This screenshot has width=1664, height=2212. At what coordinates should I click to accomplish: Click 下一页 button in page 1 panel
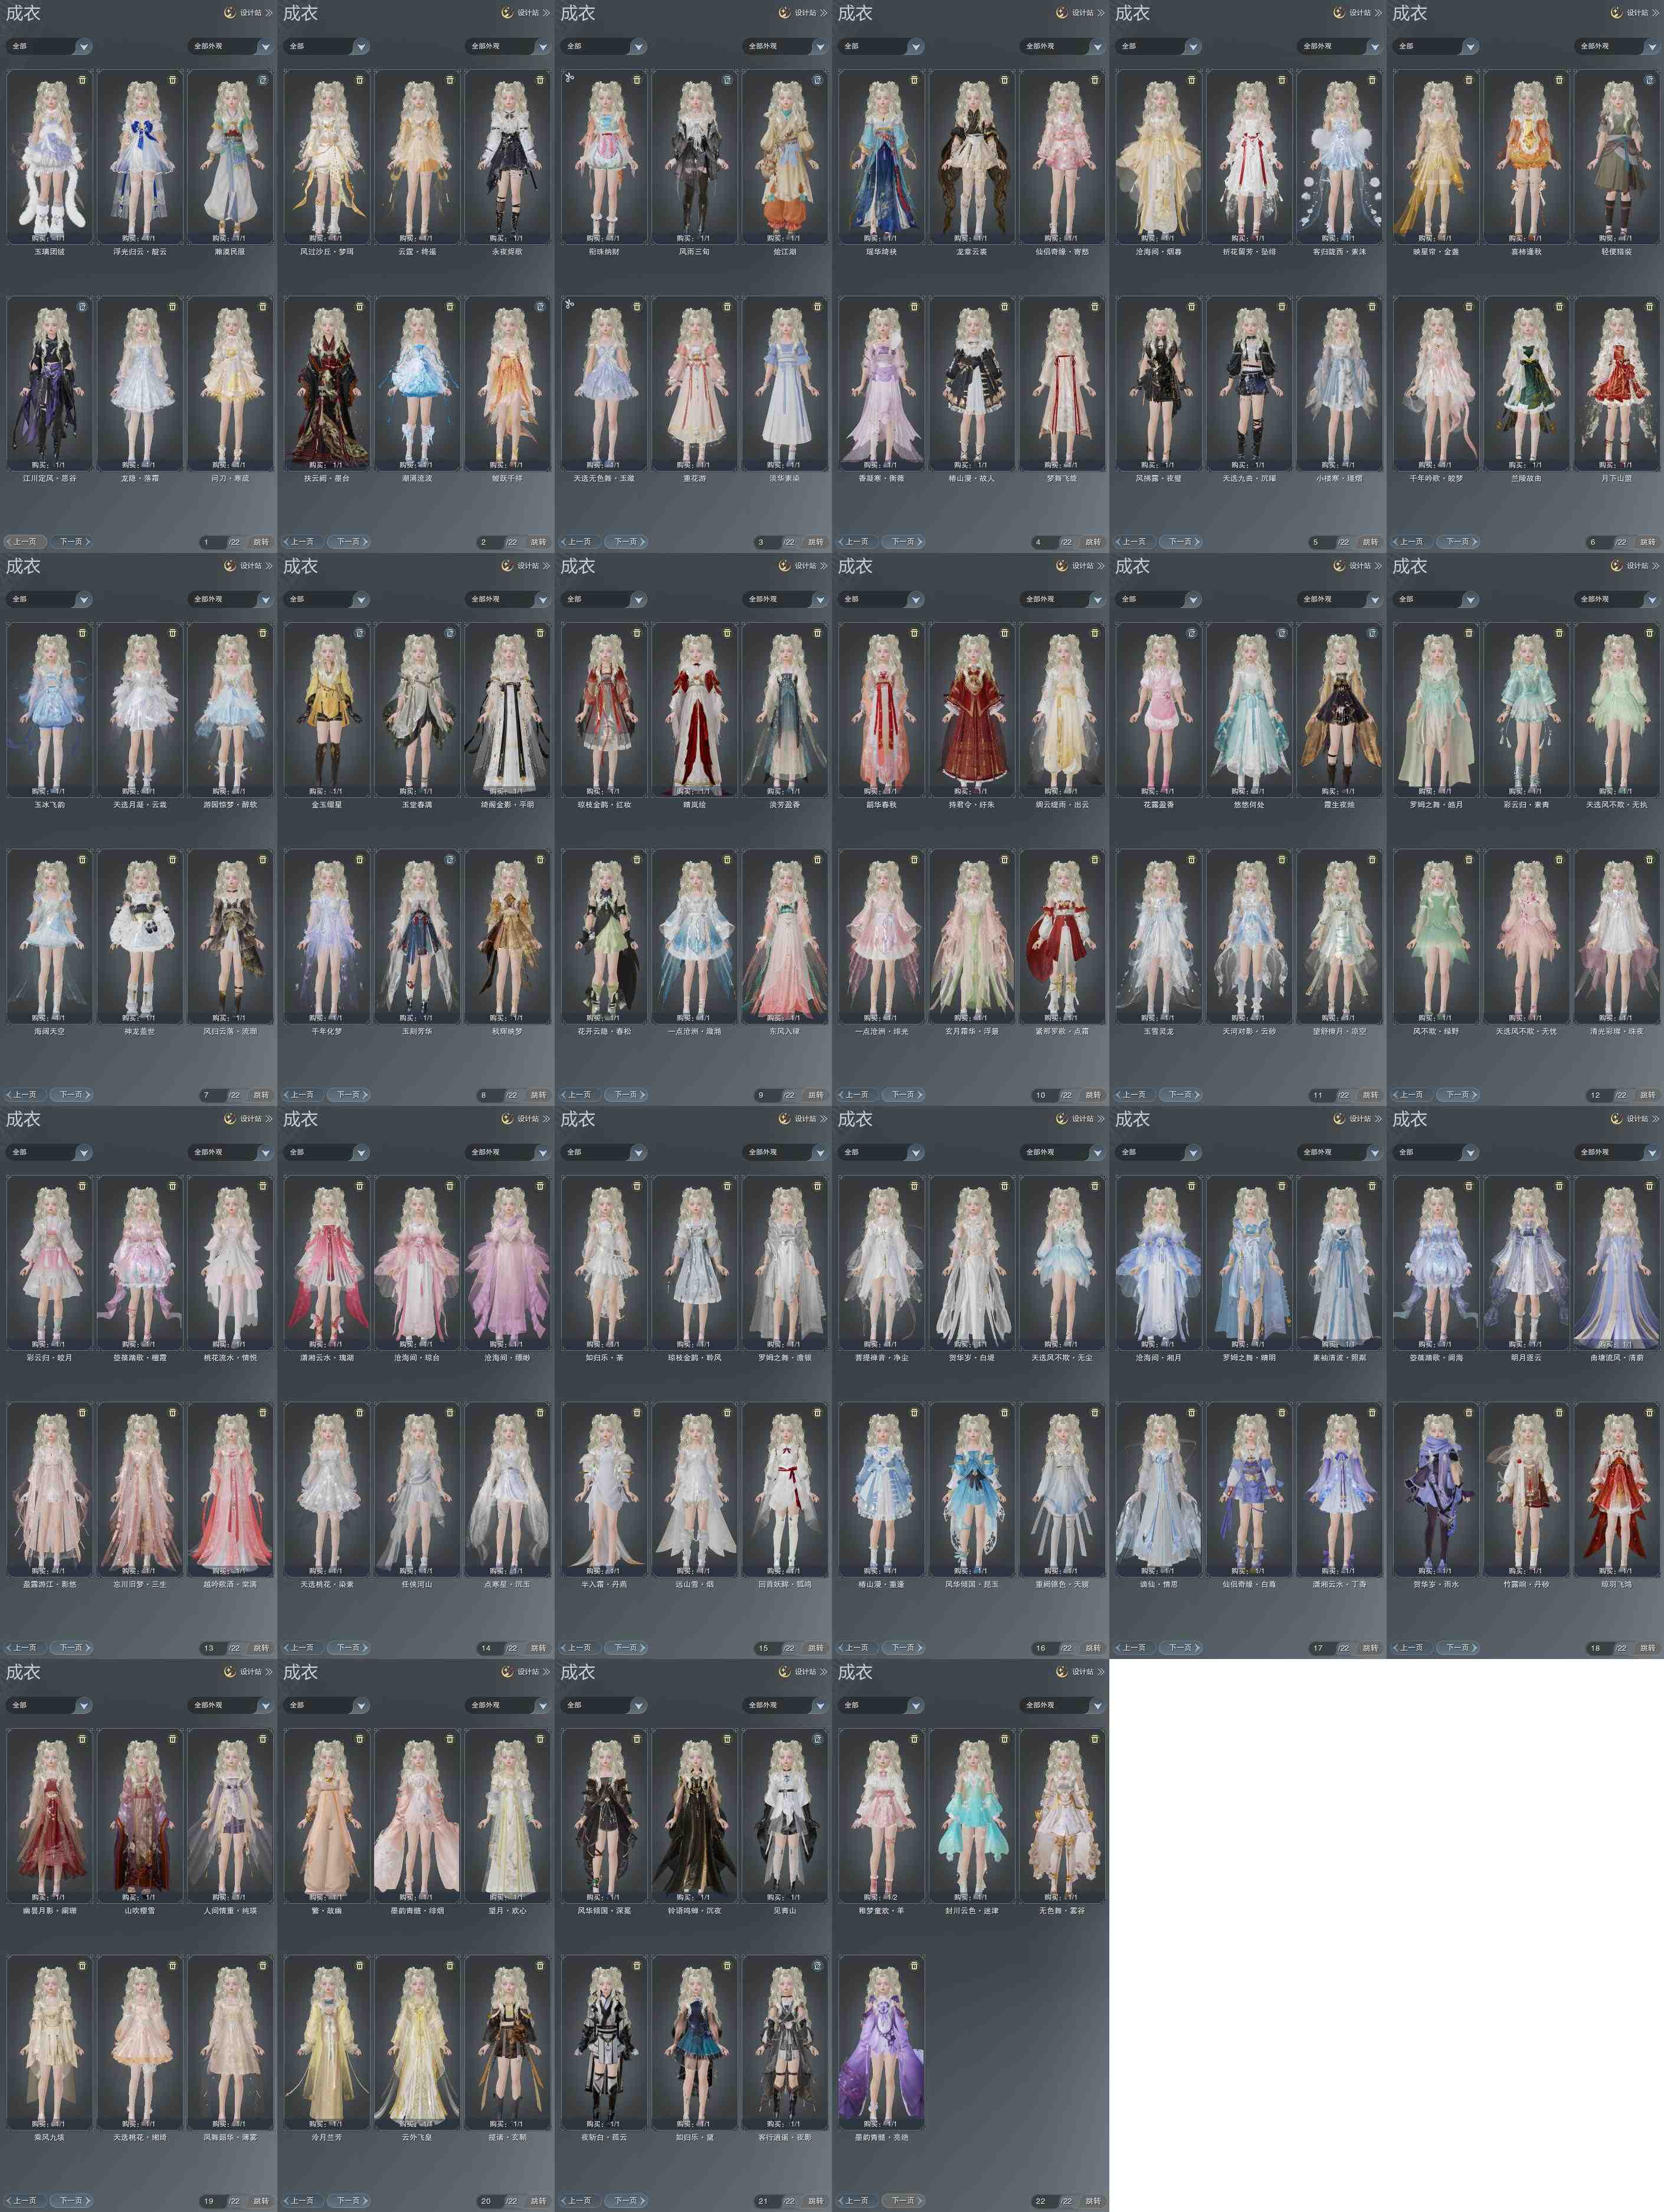(71, 542)
